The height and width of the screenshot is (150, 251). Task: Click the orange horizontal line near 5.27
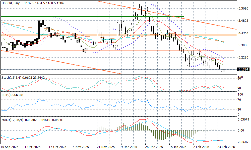pyautogui.click(x=151, y=51)
